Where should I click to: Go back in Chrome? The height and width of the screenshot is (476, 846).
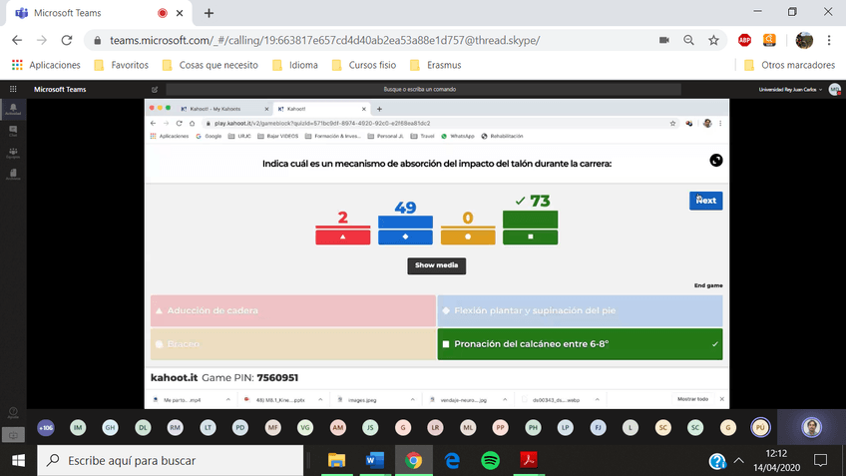pos(17,41)
